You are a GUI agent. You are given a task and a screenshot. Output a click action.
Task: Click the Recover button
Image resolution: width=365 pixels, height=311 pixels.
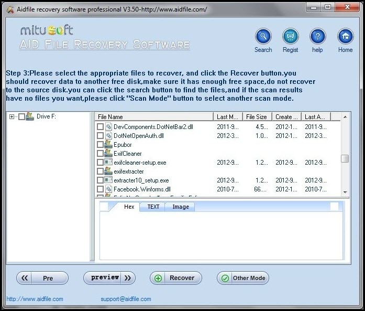[x=176, y=278]
